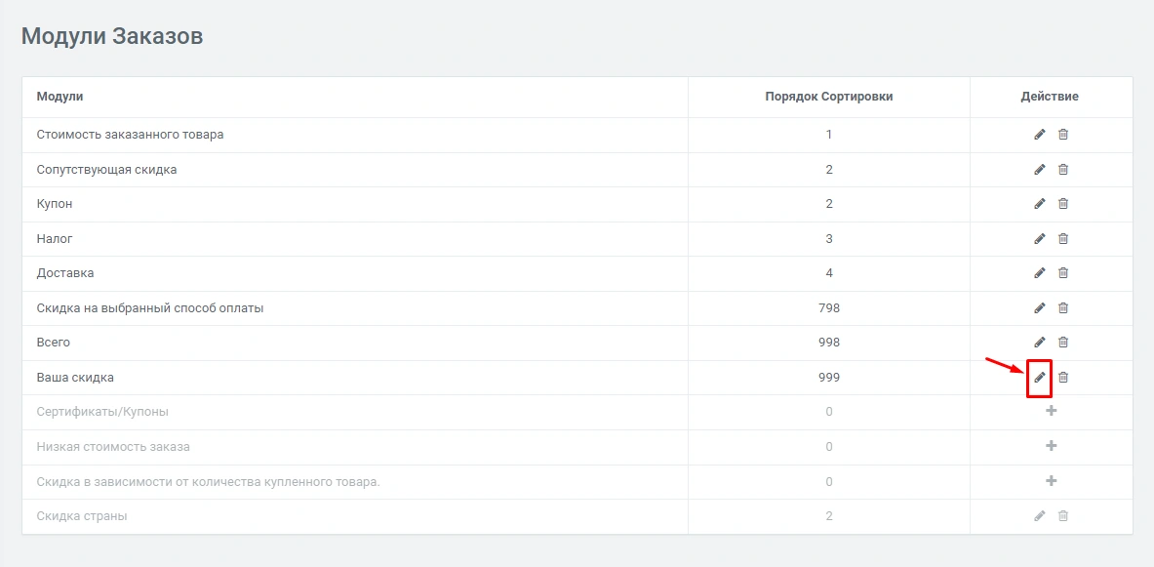Add the Низкая стоимость заказа module

(1051, 446)
